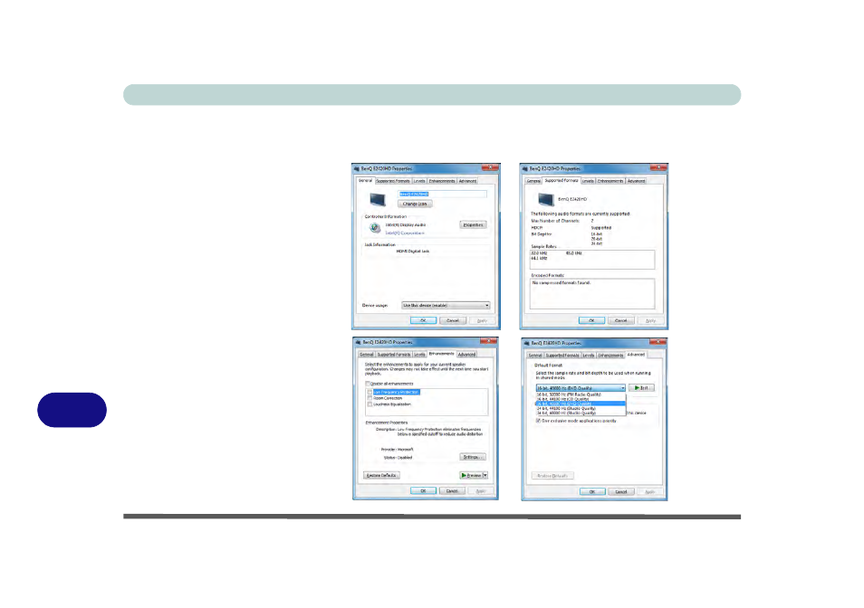This screenshot has width=864, height=608.
Task: Click the device name text field
Action: click(443, 195)
